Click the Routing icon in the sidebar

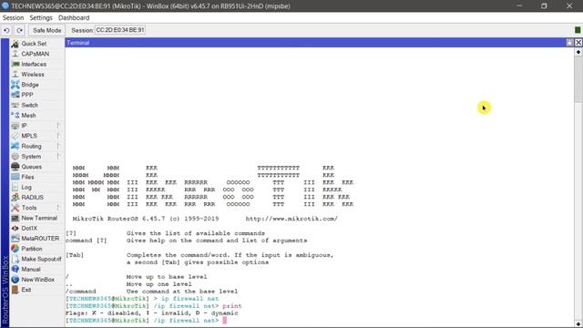pos(15,146)
